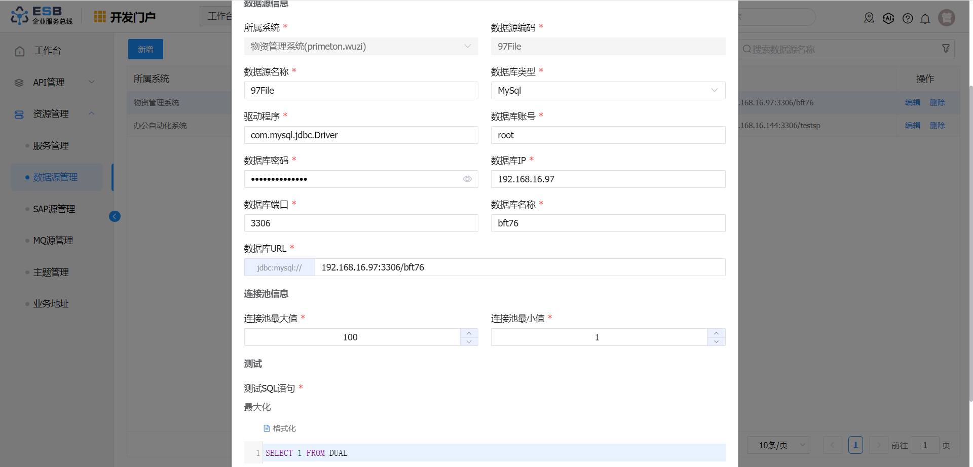
Task: Click the 所属系统 column header
Action: 152,79
